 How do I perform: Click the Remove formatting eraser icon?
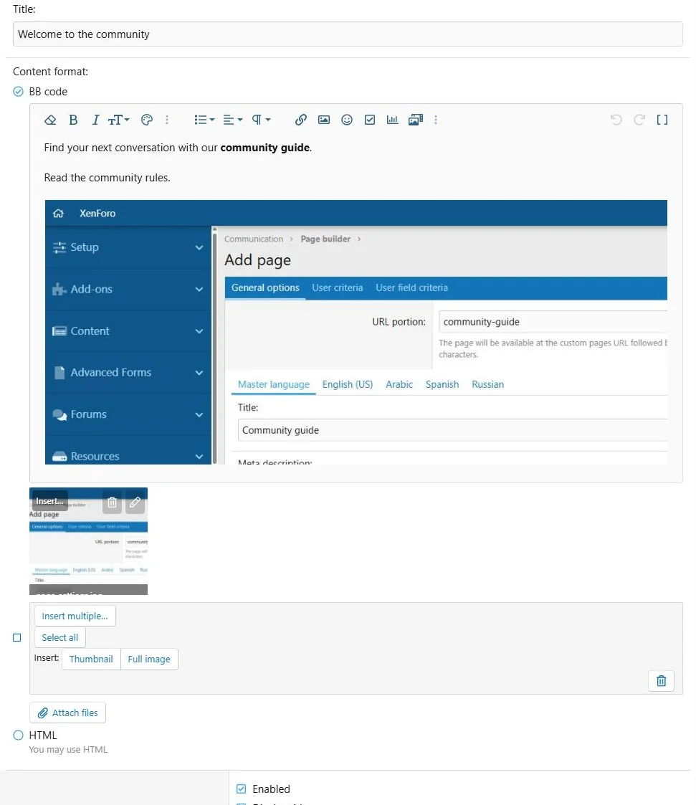point(50,120)
